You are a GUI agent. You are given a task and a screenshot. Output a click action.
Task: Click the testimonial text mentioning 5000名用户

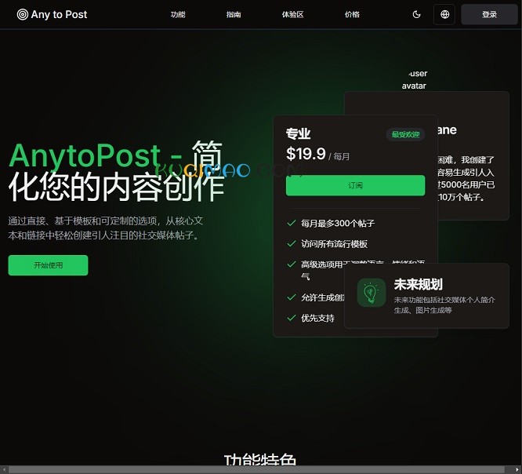click(466, 178)
